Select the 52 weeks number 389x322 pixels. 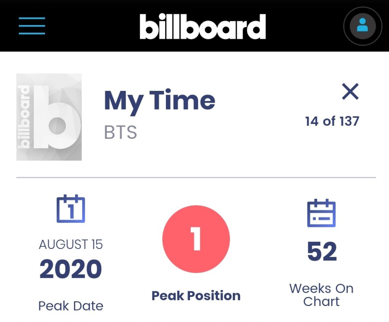coord(322,252)
